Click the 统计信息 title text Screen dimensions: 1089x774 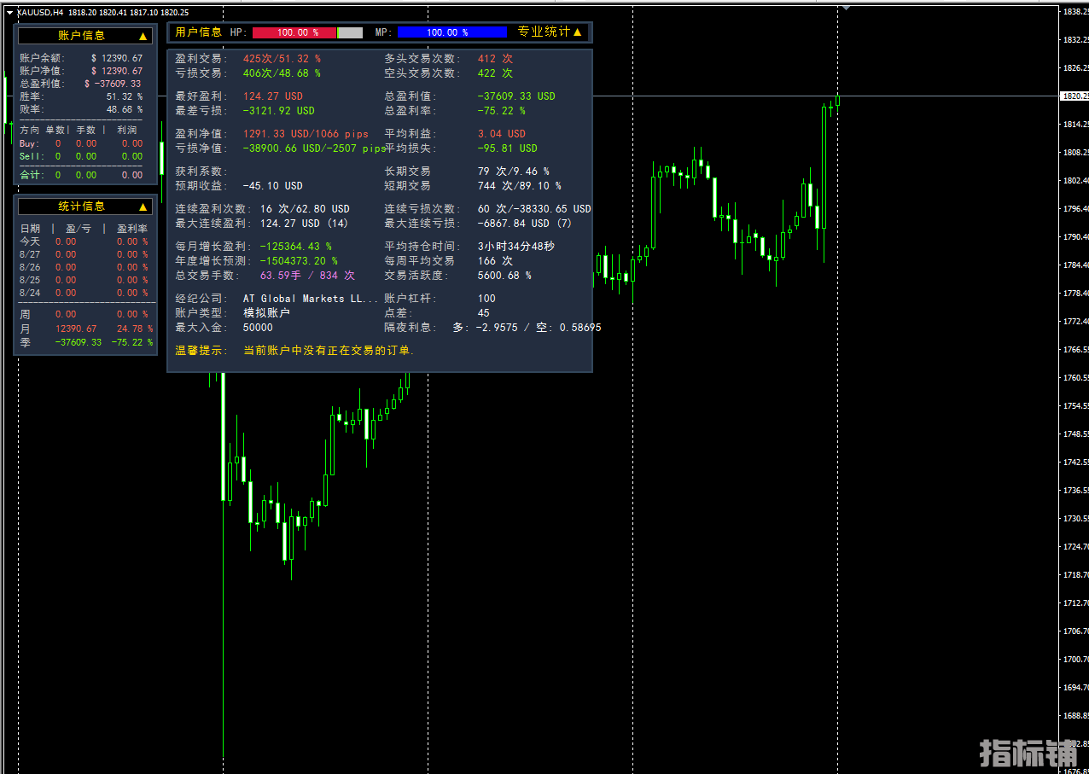point(82,207)
